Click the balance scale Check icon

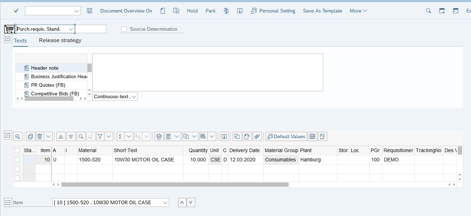click(x=226, y=11)
